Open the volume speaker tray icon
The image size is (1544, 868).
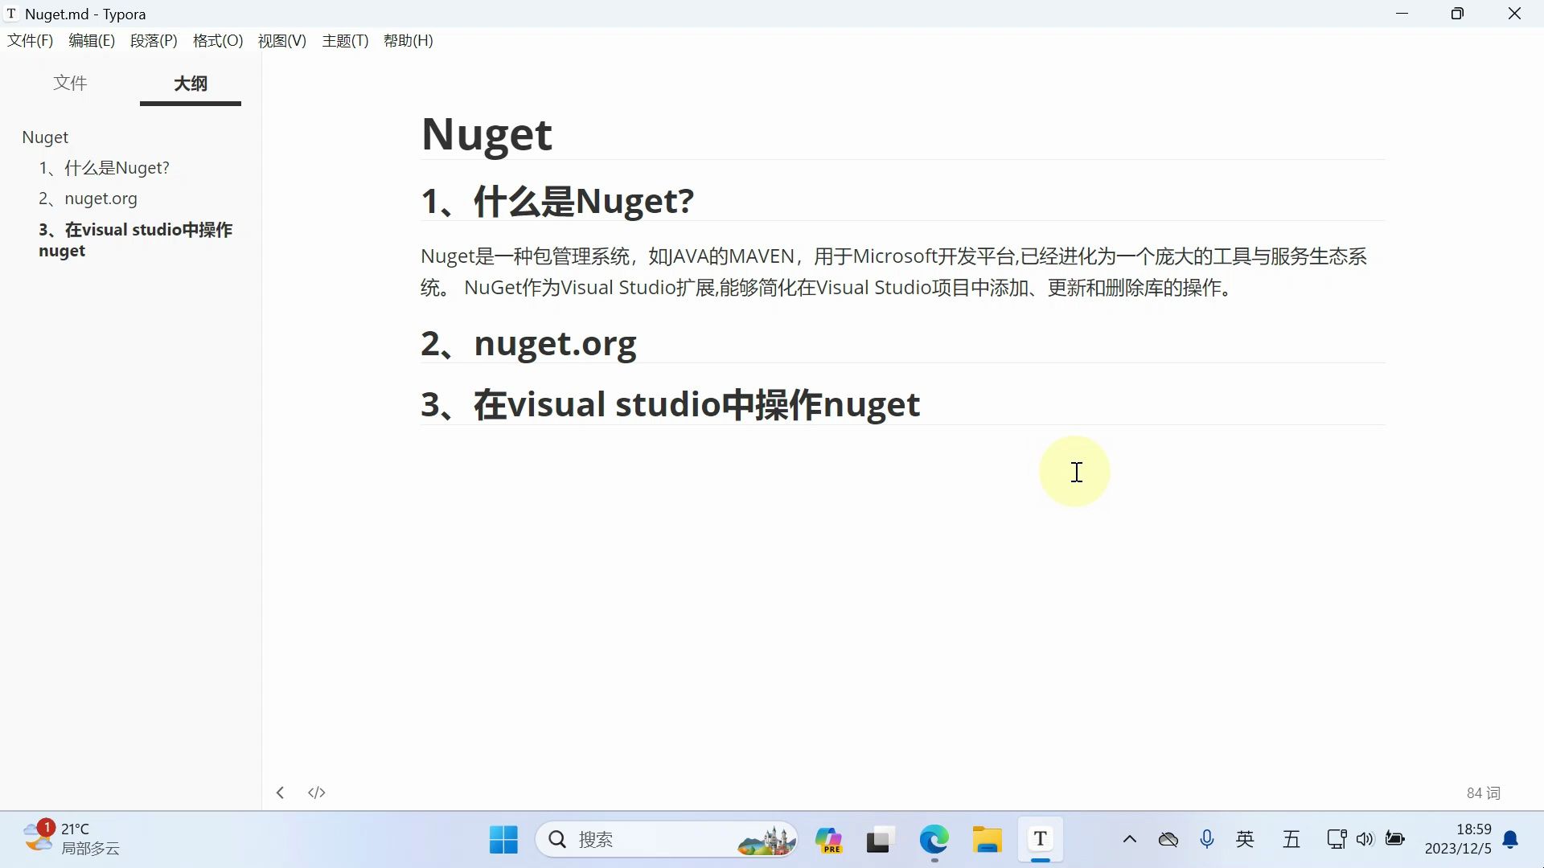point(1365,840)
